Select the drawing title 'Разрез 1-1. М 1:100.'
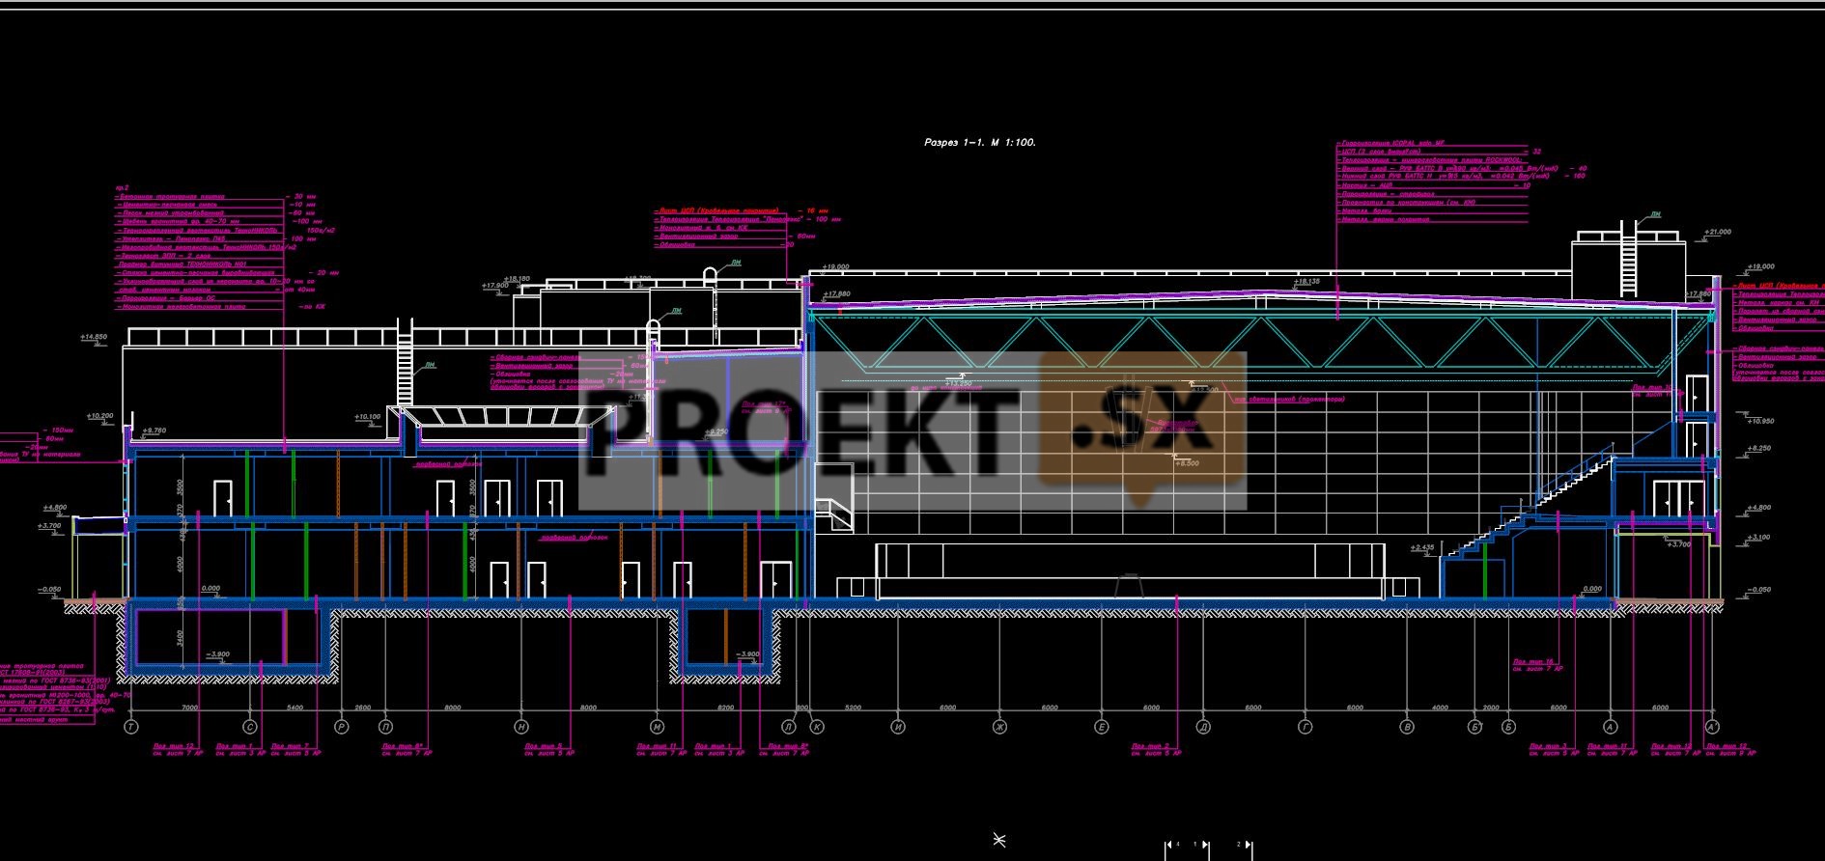This screenshot has width=1825, height=861. pyautogui.click(x=979, y=143)
